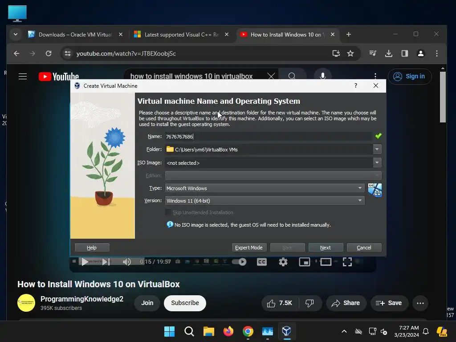Click Next in Create Virtual Machine wizard

[326, 248]
